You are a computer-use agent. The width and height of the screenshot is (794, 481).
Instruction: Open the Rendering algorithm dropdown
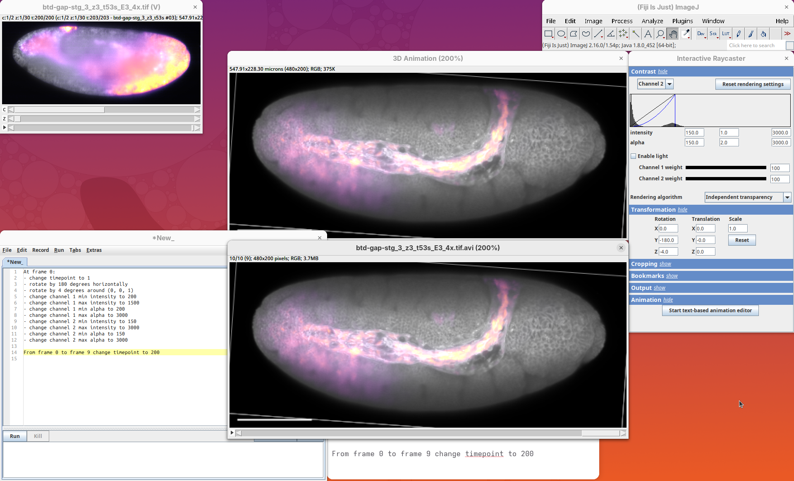point(787,197)
